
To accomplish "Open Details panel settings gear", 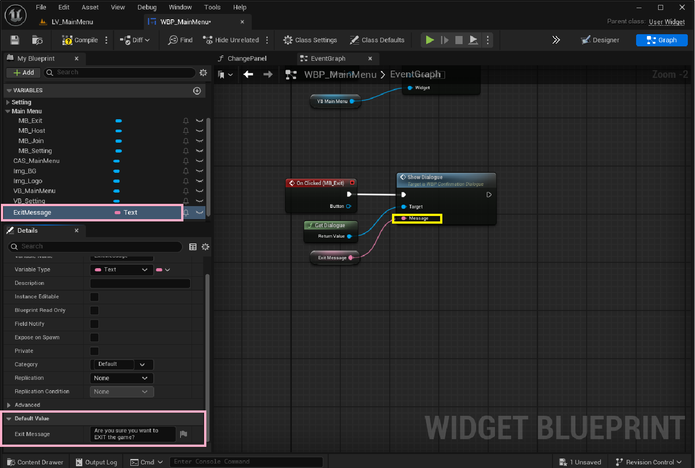I will click(x=205, y=247).
